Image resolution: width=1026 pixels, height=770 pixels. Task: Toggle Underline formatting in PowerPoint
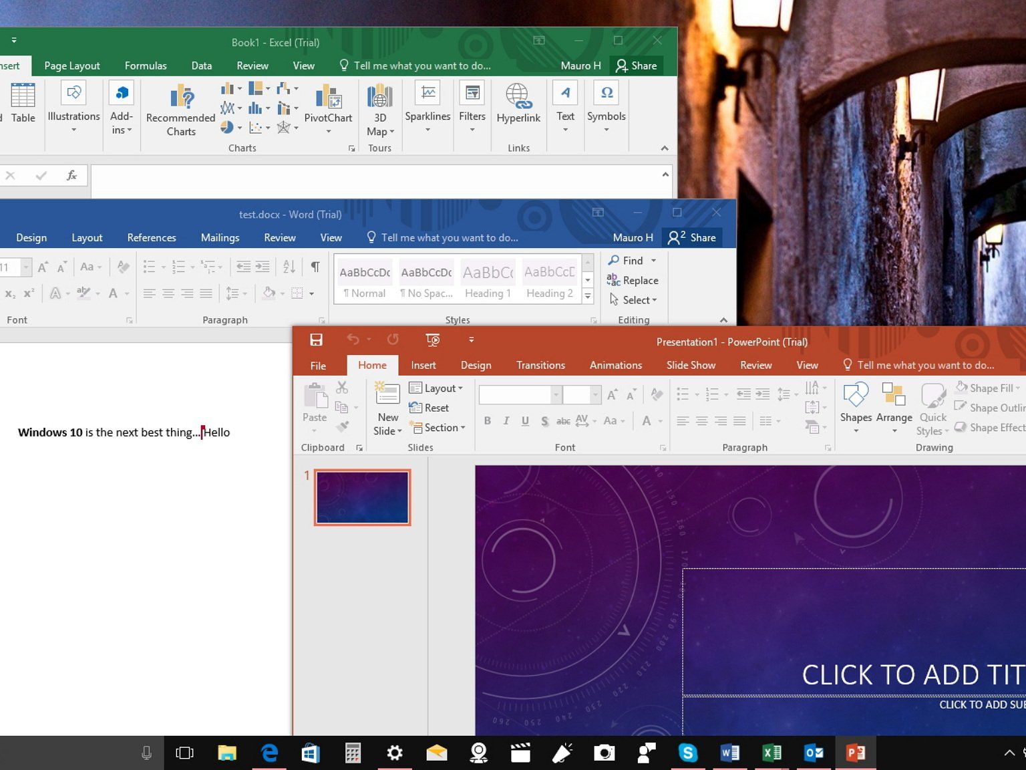[x=526, y=420]
